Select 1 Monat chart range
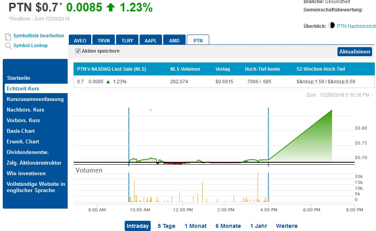This screenshot has height=231, width=376. (x=195, y=226)
